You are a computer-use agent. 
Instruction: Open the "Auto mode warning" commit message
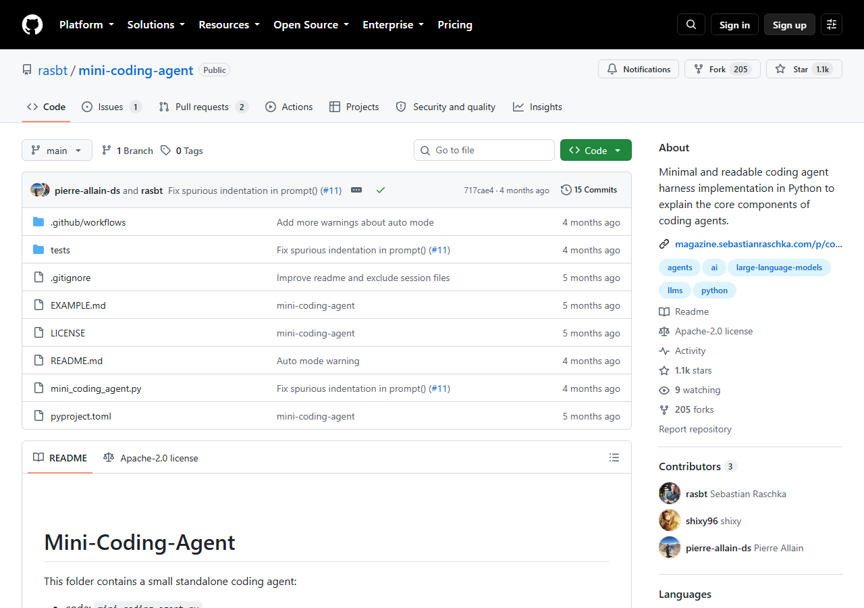pos(318,361)
